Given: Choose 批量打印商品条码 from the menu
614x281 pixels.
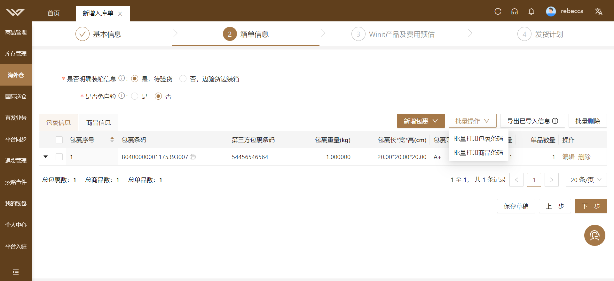Looking at the screenshot, I should pyautogui.click(x=478, y=153).
